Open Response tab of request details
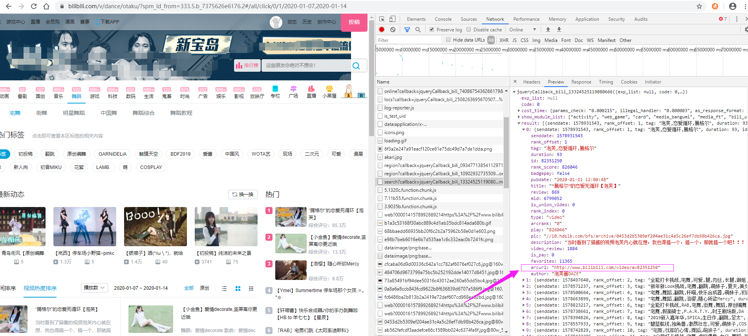Image resolution: width=748 pixels, height=336 pixels. pos(581,82)
